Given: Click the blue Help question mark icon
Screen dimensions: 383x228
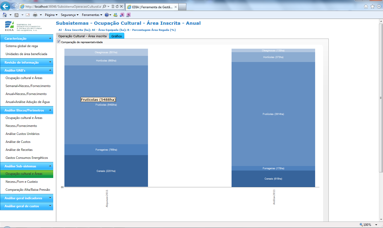Looking at the screenshot, I should point(107,15).
